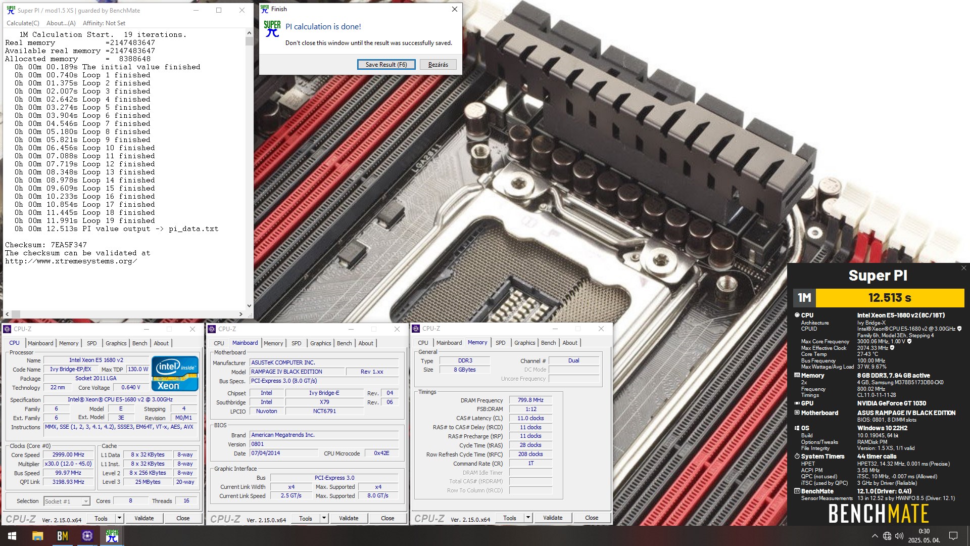Open the volume control in the tray

click(899, 536)
